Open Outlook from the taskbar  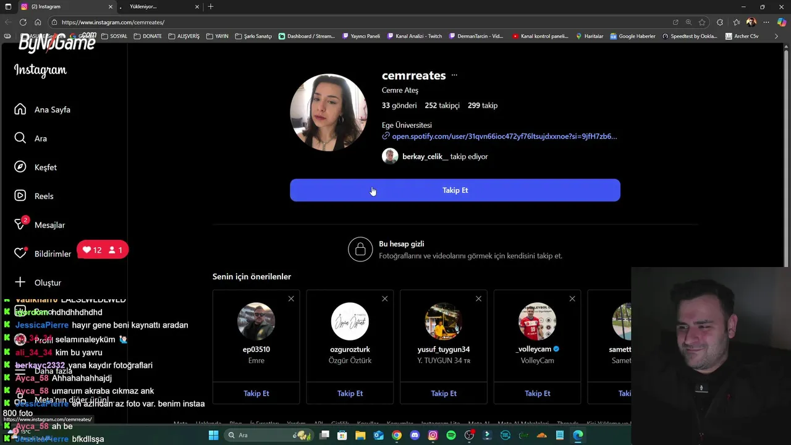378,435
